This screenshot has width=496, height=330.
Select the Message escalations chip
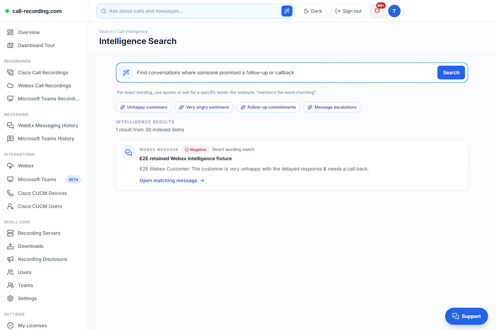click(332, 107)
